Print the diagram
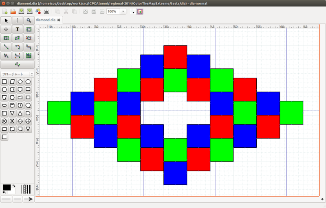The height and width of the screenshot is (208, 326). [46, 11]
